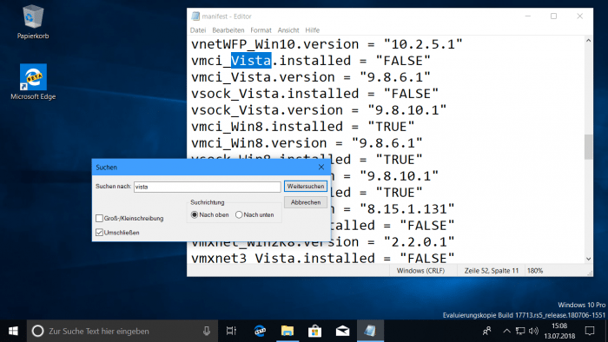Open Task View from the taskbar
The width and height of the screenshot is (608, 342).
[231, 332]
